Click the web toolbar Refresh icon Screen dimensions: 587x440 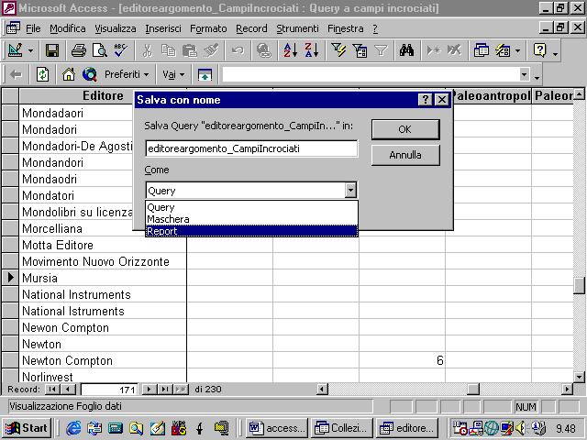pyautogui.click(x=43, y=74)
